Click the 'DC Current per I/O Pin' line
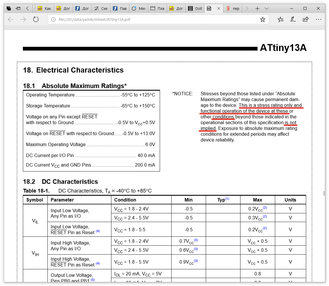The width and height of the screenshot is (329, 286). point(91,155)
